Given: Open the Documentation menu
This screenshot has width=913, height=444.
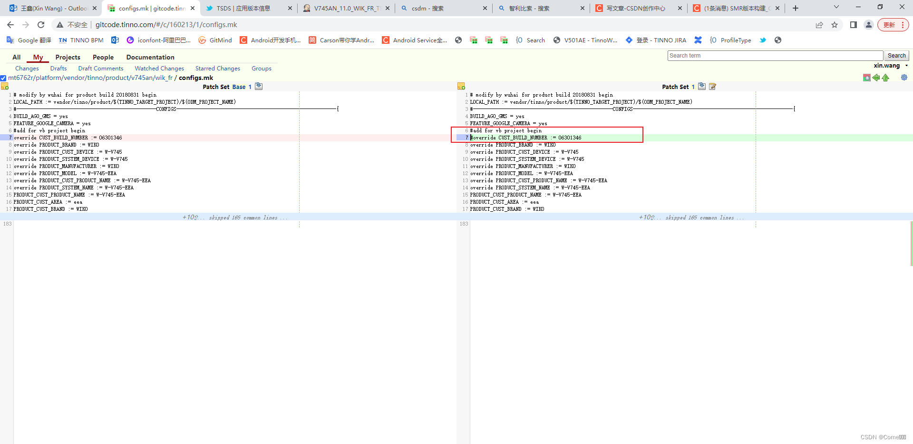Looking at the screenshot, I should point(150,57).
